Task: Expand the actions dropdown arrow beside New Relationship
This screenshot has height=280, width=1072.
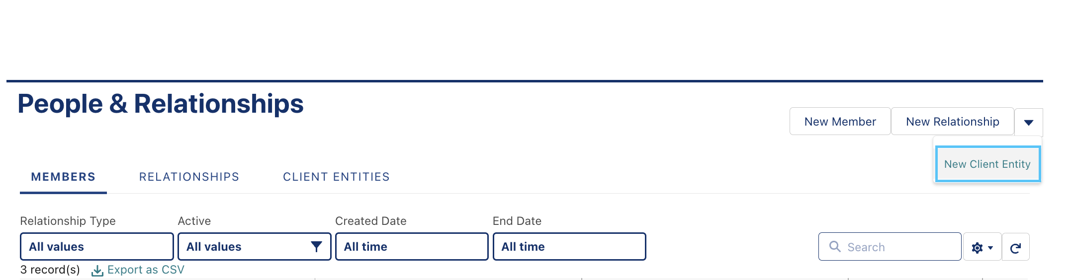Action: click(x=1029, y=122)
